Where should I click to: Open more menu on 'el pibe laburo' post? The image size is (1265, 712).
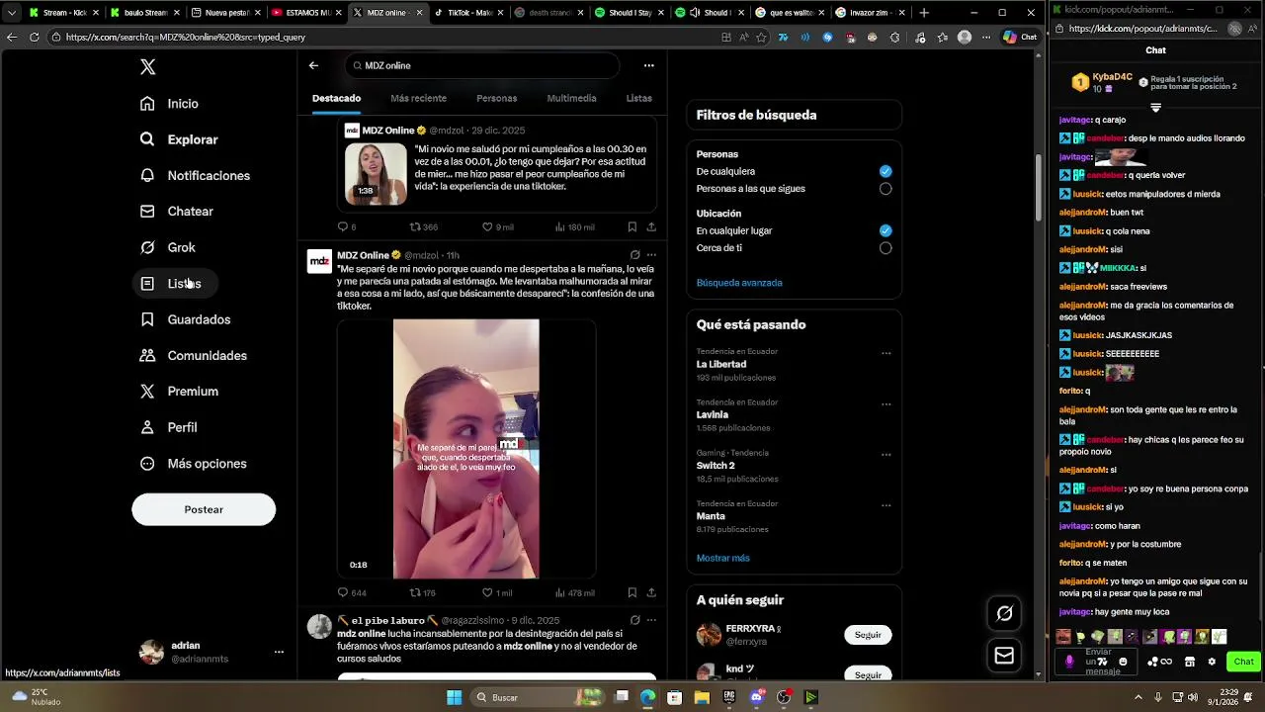651,620
